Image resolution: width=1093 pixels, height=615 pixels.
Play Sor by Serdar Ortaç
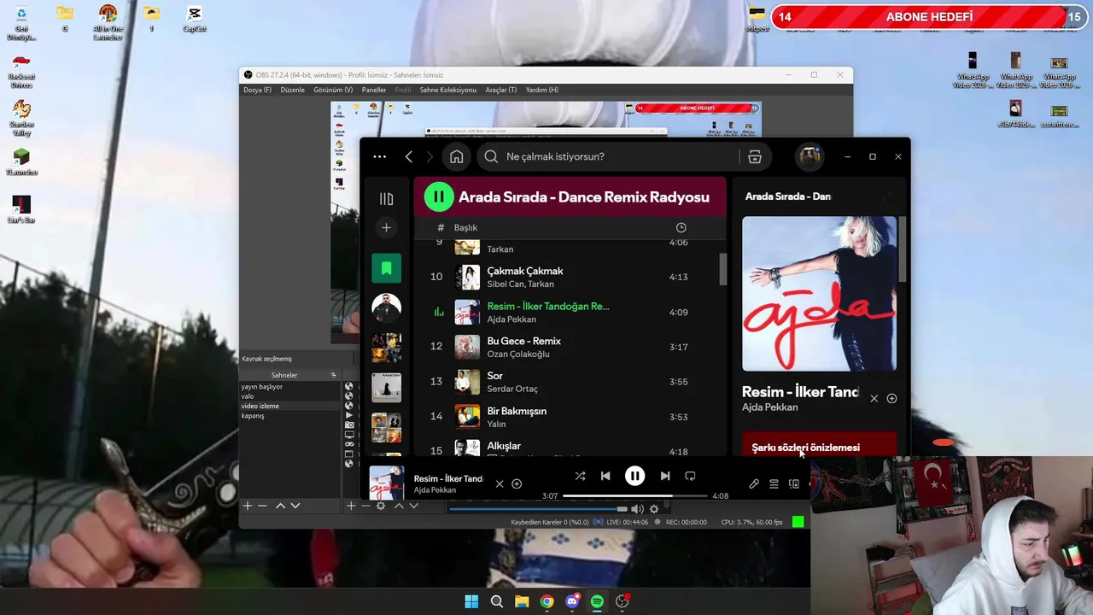570,382
